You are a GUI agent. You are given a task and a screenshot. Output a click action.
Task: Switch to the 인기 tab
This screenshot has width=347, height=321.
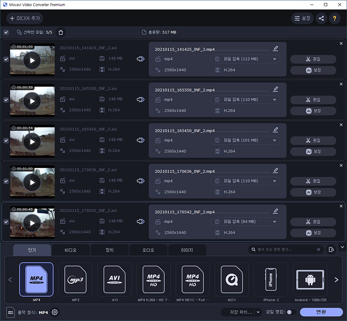click(x=32, y=250)
